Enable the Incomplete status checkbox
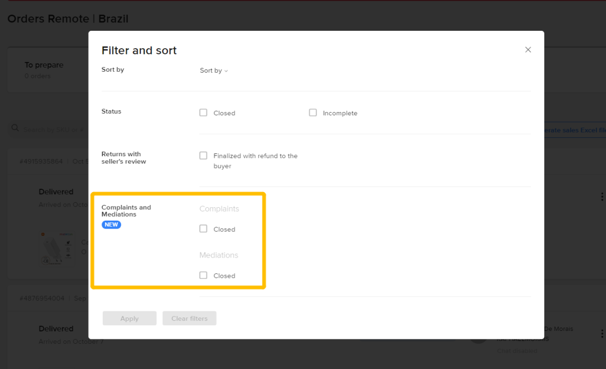 tap(313, 113)
